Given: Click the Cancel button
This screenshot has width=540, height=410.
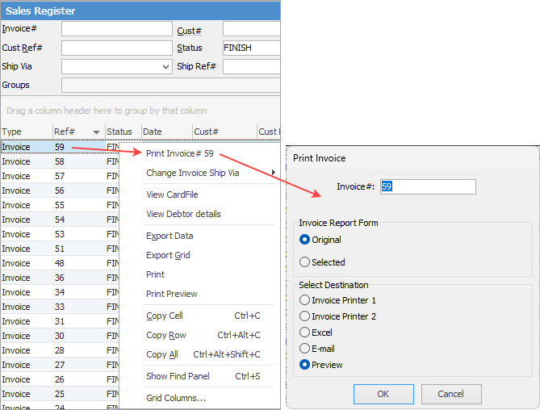Looking at the screenshot, I should pyautogui.click(x=451, y=394).
